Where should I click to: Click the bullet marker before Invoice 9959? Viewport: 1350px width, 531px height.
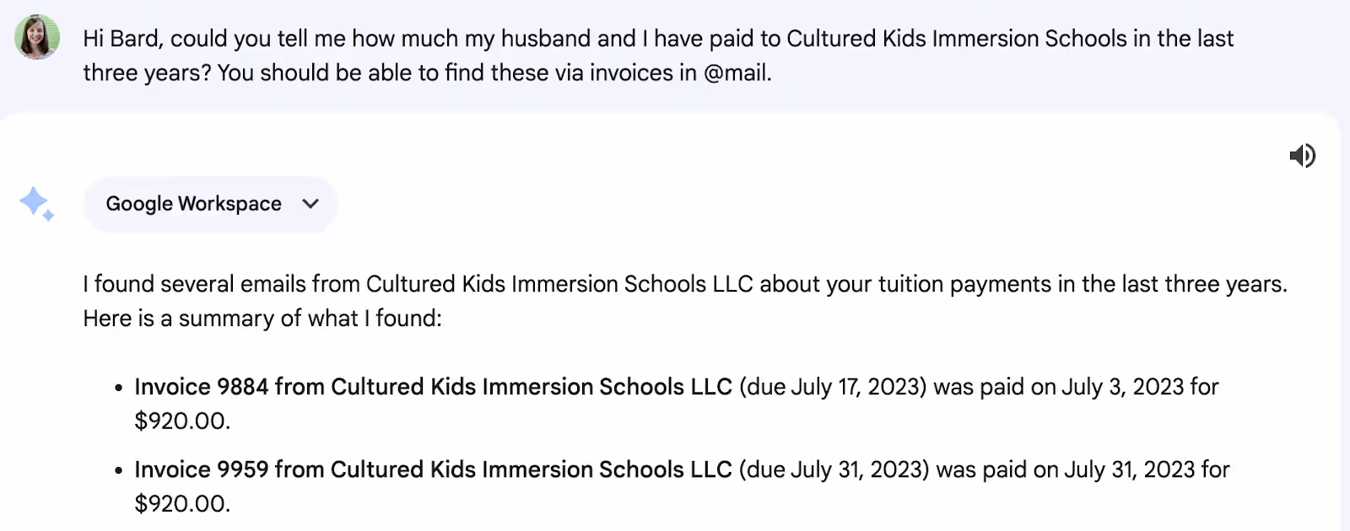click(x=119, y=471)
